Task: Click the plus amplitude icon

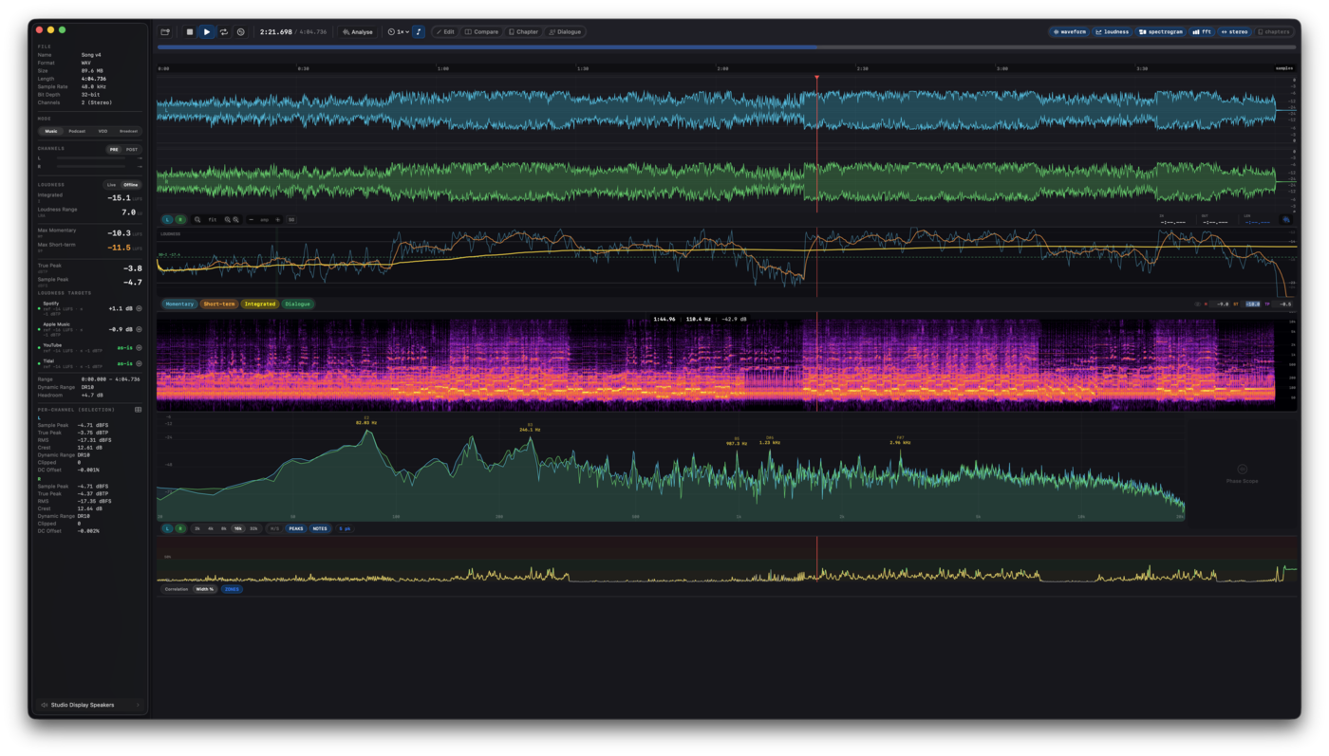Action: (278, 220)
